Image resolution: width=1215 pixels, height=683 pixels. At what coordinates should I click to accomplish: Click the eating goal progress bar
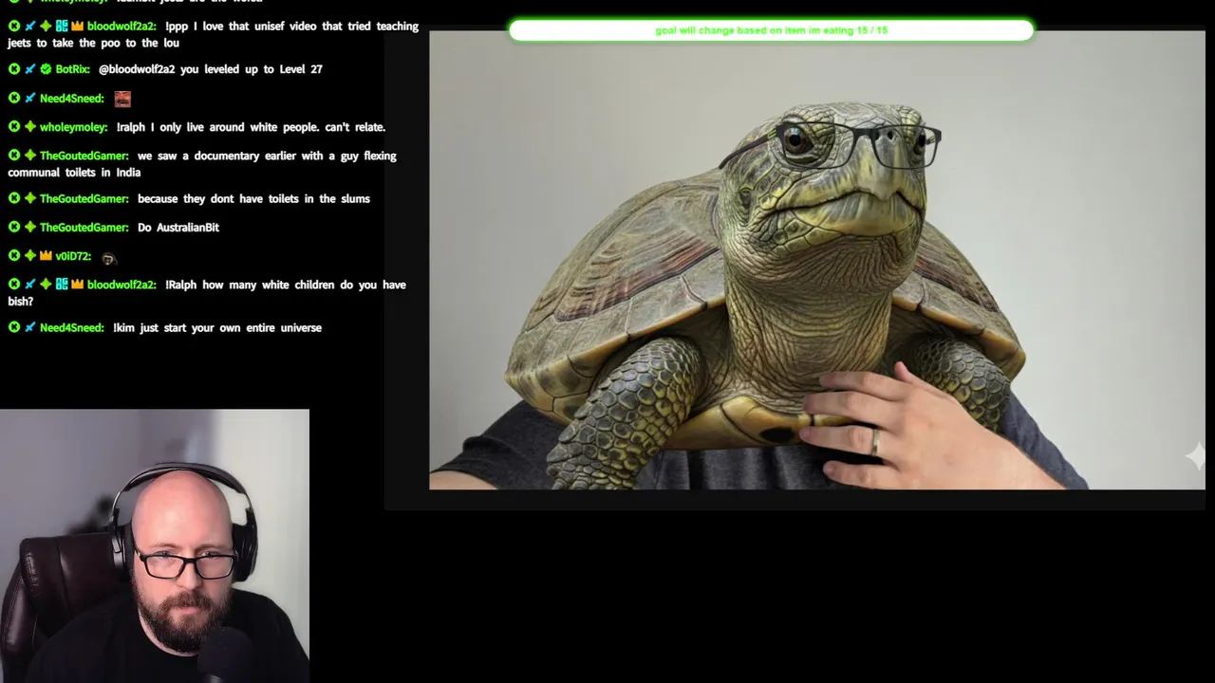[x=771, y=30]
